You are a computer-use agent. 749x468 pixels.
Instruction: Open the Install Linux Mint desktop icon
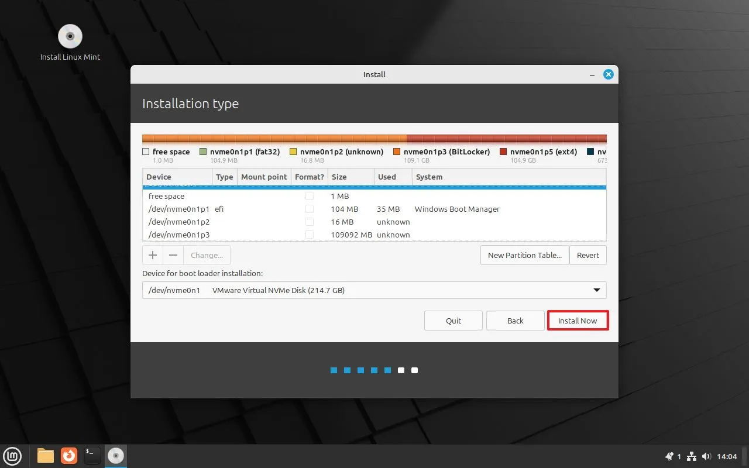pyautogui.click(x=70, y=37)
